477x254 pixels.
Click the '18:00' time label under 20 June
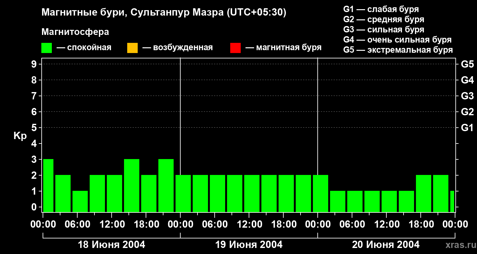tap(421, 224)
